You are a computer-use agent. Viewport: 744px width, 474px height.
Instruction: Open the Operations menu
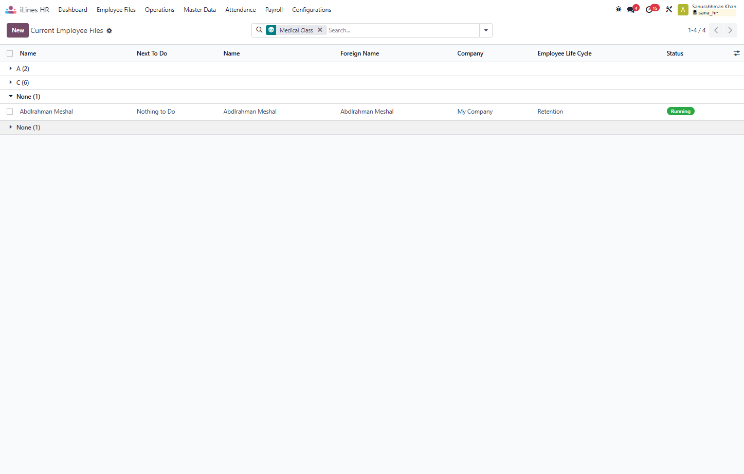point(159,10)
